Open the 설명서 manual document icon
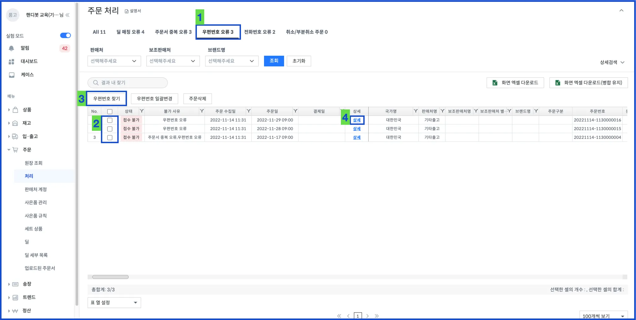This screenshot has height=320, width=636. [126, 11]
